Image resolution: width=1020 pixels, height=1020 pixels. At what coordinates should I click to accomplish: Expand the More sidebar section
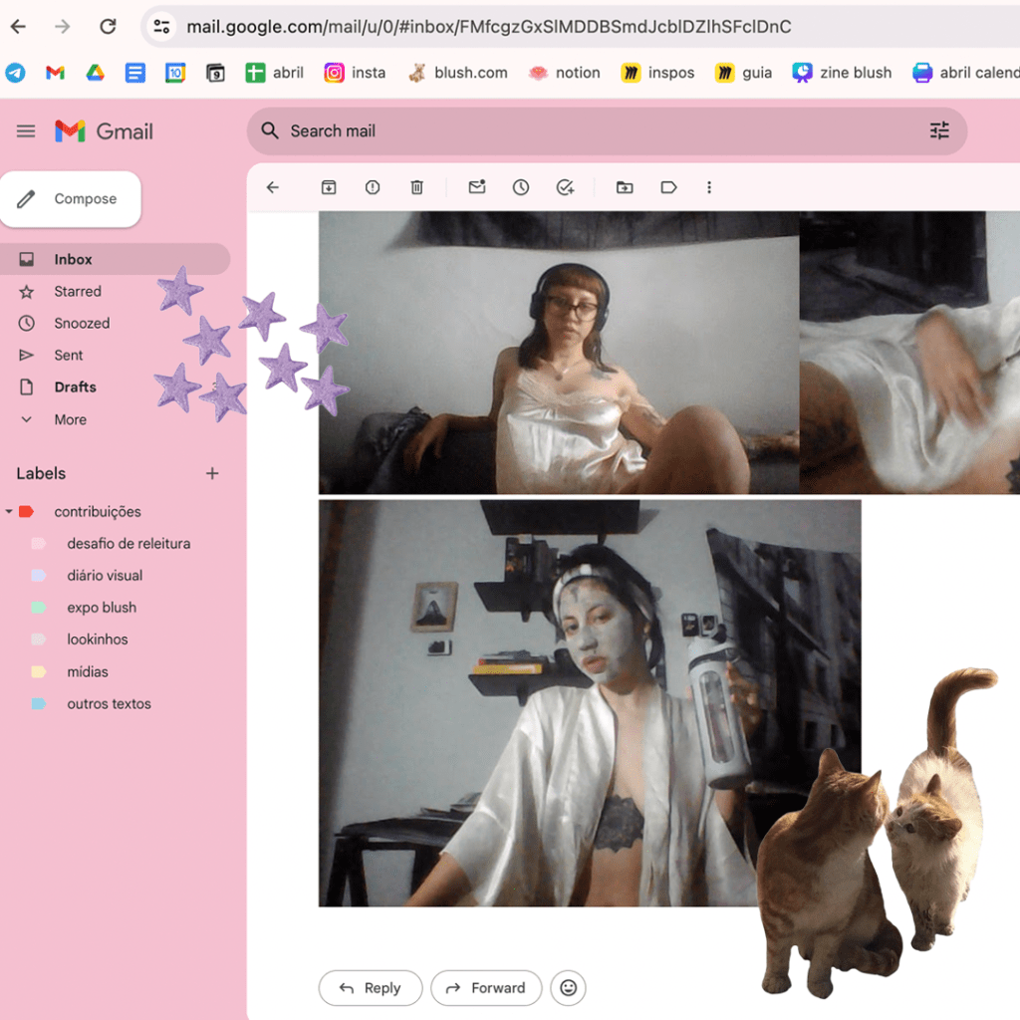tap(70, 419)
